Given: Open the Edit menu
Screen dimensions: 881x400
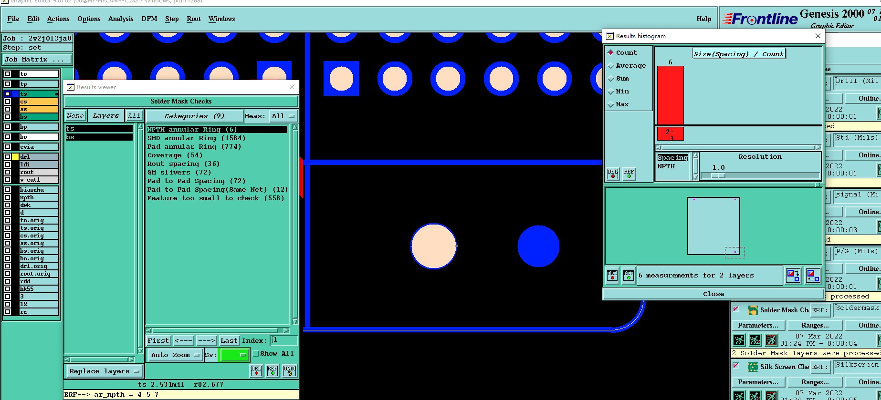Looking at the screenshot, I should pos(33,19).
